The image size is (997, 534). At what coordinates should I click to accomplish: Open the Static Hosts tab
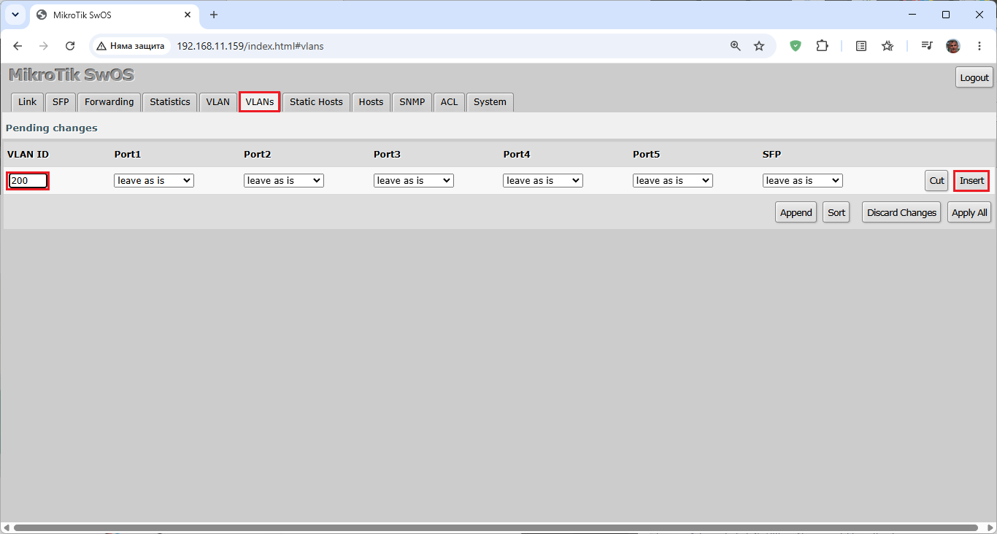pyautogui.click(x=316, y=102)
